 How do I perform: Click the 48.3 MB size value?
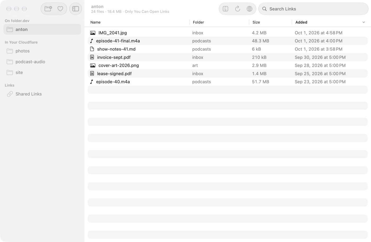pos(260,41)
